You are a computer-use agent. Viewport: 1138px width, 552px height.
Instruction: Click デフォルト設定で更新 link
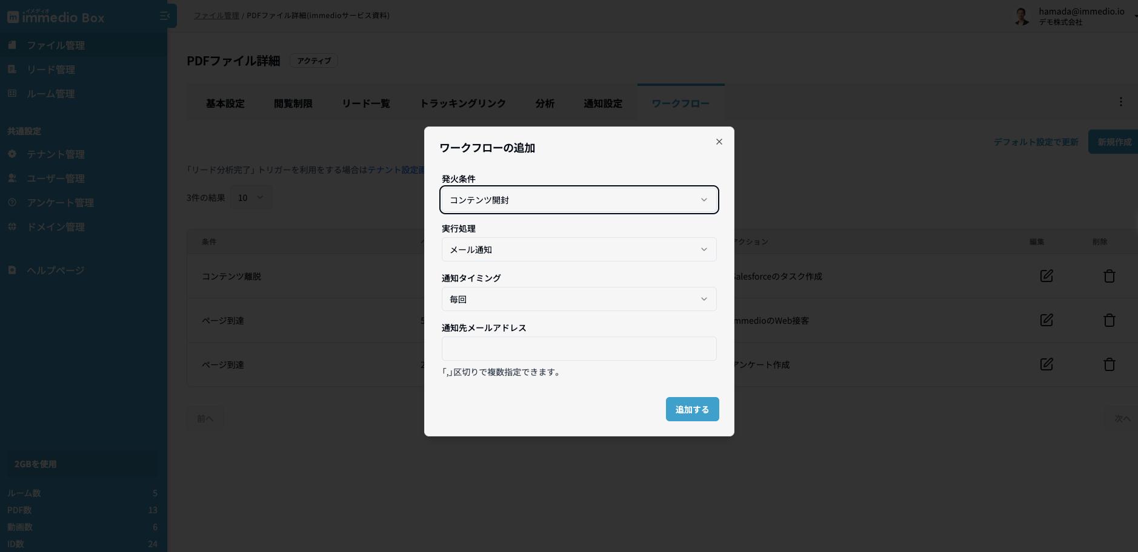[1036, 142]
